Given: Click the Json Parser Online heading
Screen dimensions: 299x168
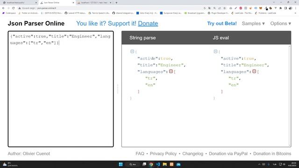Looking at the screenshot, I should [x=36, y=23].
